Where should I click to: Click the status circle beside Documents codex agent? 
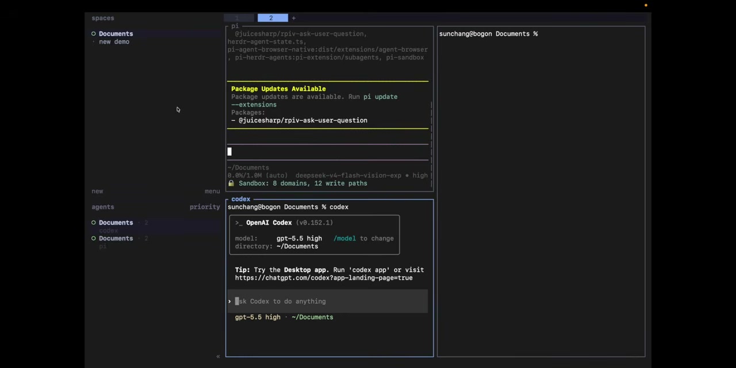coord(94,223)
